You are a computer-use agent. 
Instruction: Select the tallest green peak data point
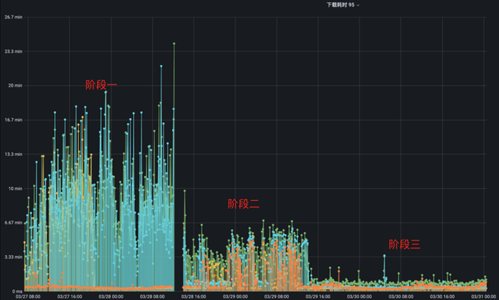pyautogui.click(x=174, y=44)
